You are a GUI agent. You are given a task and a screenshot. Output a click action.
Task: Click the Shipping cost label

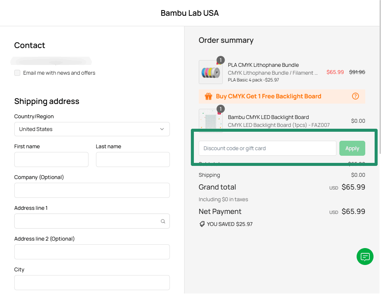pyautogui.click(x=209, y=175)
